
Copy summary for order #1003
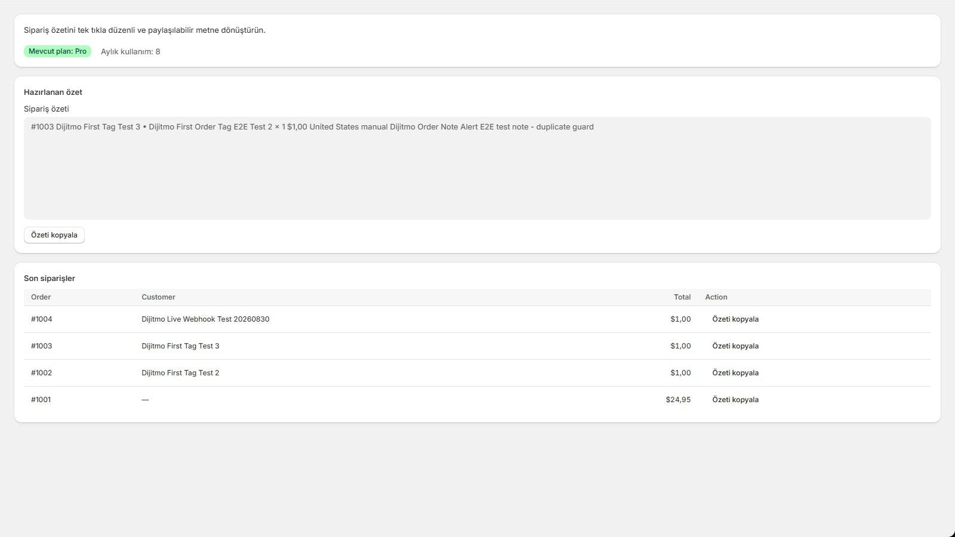735,346
